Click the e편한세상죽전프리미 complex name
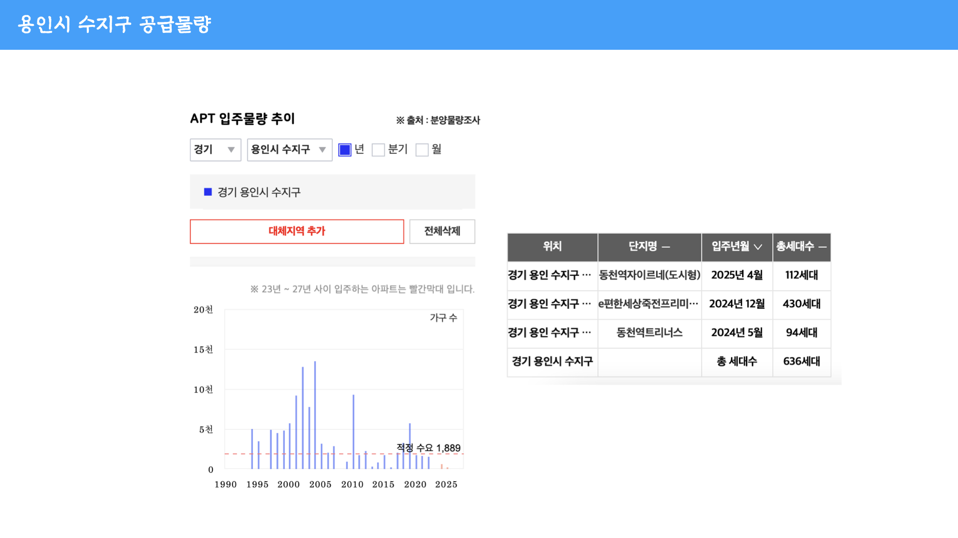 pyautogui.click(x=648, y=304)
